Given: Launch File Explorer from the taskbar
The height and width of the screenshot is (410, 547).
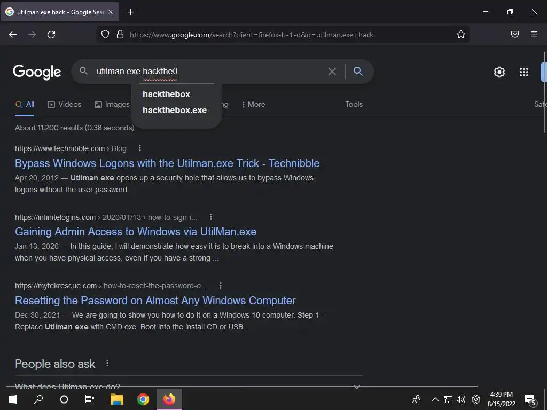Looking at the screenshot, I should [117, 399].
